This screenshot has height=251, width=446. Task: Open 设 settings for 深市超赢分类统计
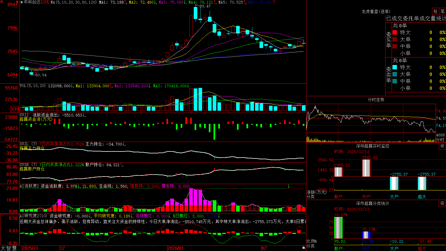click(442, 204)
